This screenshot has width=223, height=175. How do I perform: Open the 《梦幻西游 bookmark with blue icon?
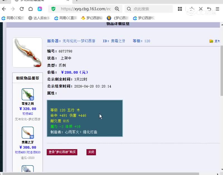118,18
